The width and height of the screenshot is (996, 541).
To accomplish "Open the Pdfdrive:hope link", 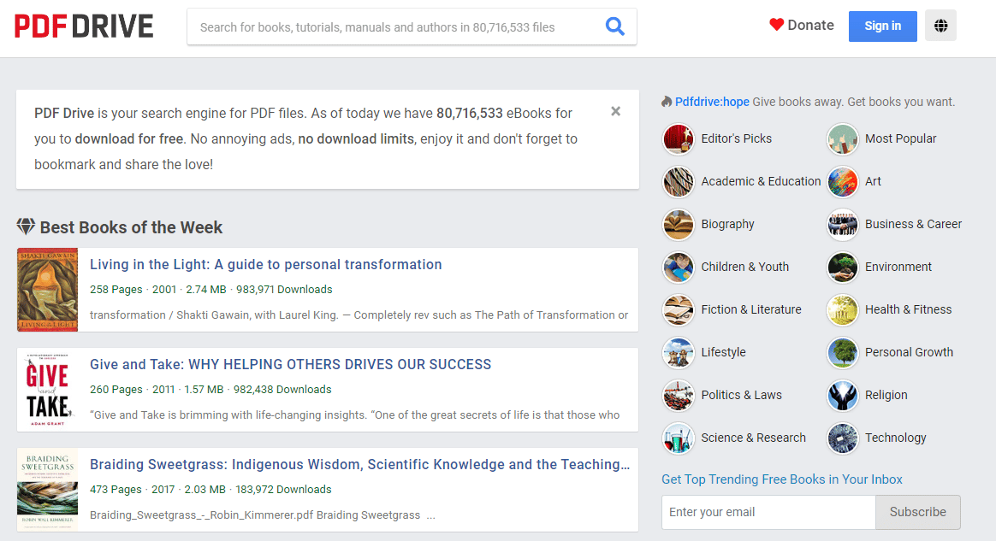I will tap(712, 102).
